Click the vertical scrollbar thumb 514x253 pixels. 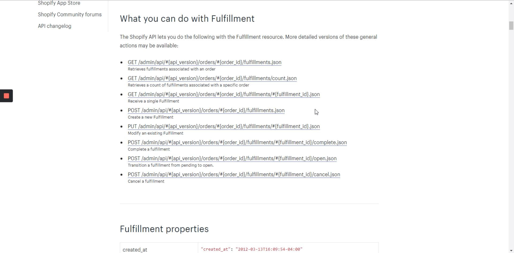click(511, 26)
